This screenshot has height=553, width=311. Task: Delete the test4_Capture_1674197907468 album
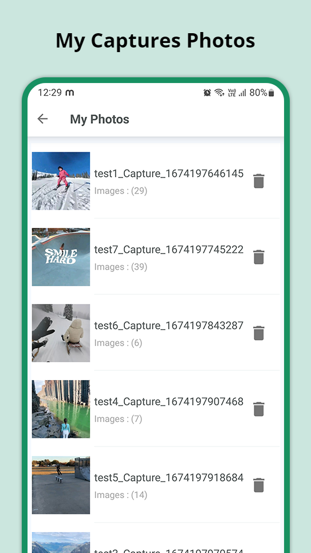(x=259, y=409)
